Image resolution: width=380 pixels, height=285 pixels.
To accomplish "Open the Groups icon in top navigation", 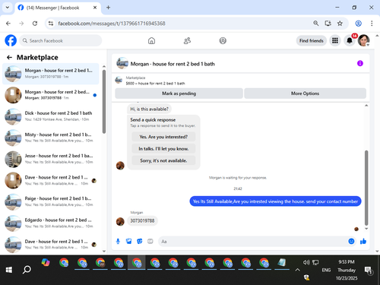I will coord(223,40).
